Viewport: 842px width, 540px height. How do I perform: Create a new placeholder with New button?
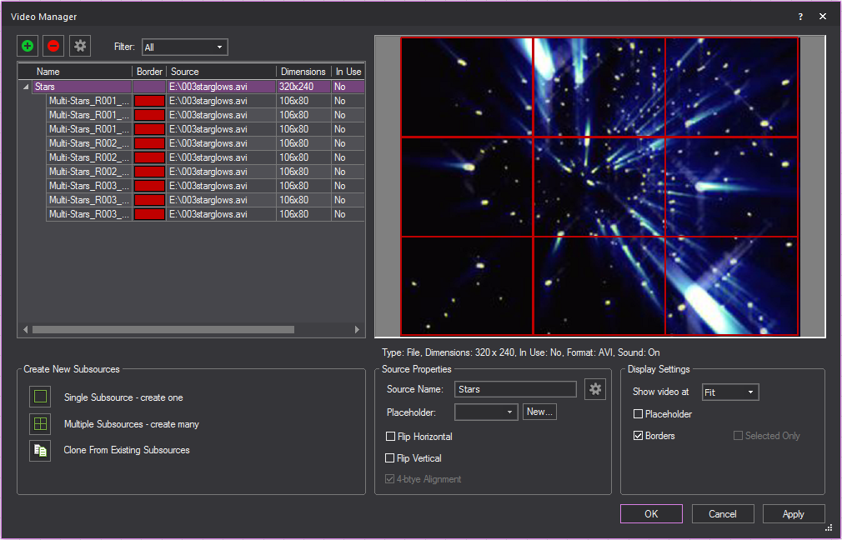[539, 411]
